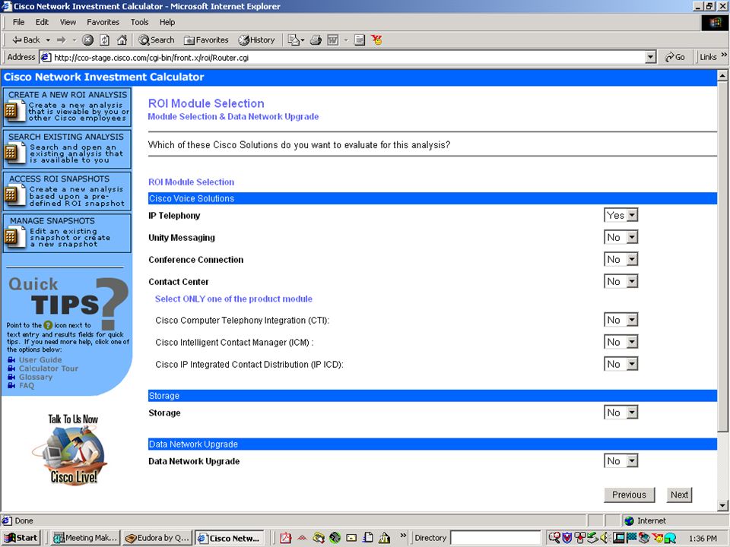Open the Search toolbar button
Viewport: 730px width, 547px height.
click(157, 40)
